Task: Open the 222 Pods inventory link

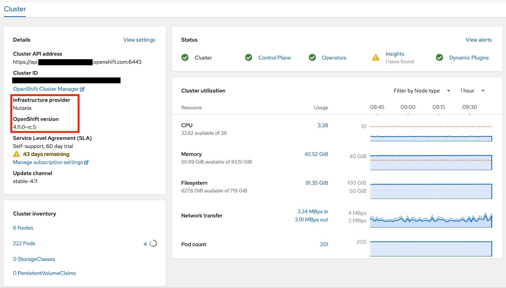Action: [x=24, y=244]
